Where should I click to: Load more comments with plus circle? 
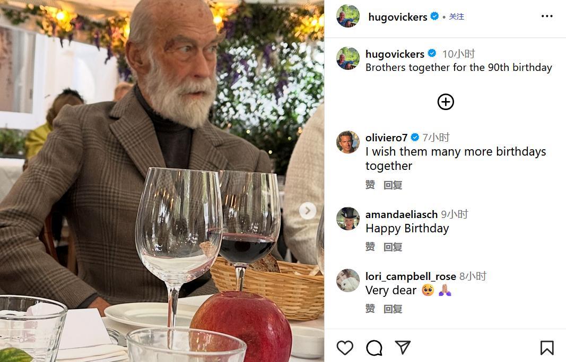446,102
